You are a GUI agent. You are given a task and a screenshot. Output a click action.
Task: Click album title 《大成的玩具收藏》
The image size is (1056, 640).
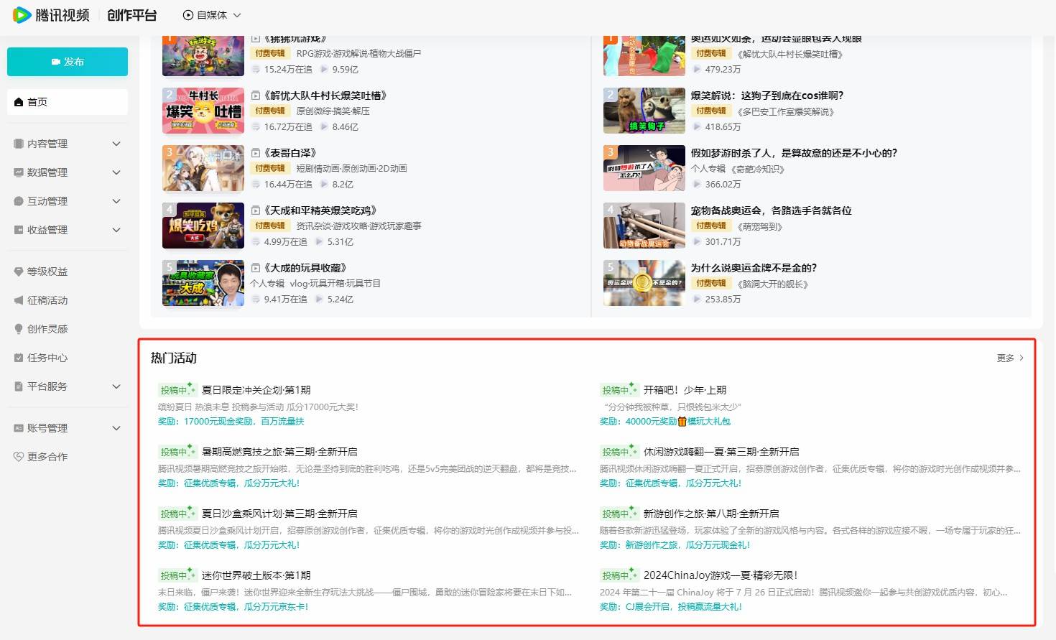(305, 268)
